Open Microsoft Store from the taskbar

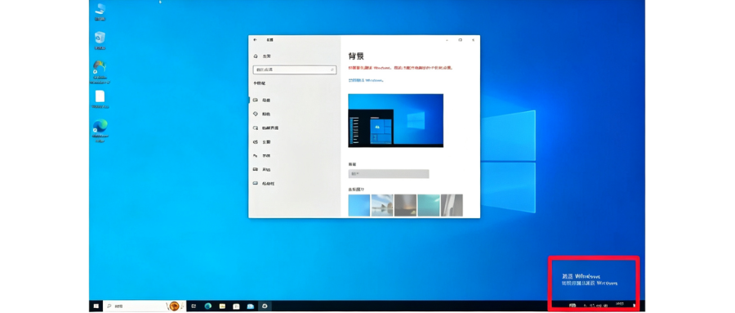(236, 306)
